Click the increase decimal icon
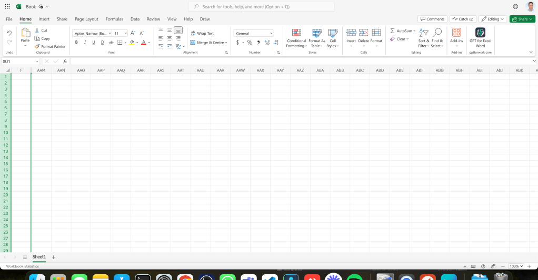The height and width of the screenshot is (280, 538). point(267,43)
